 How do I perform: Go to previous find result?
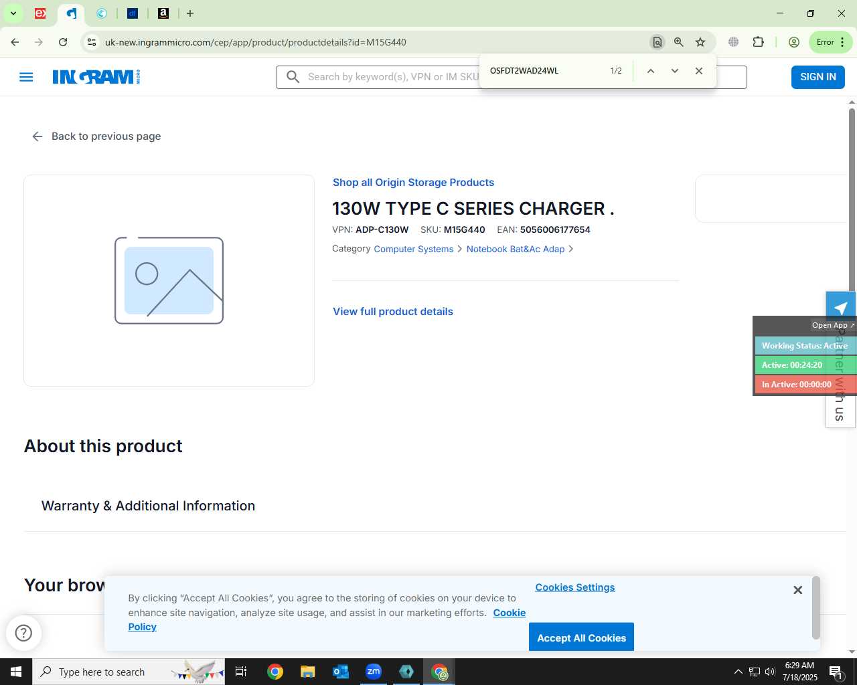tap(650, 71)
